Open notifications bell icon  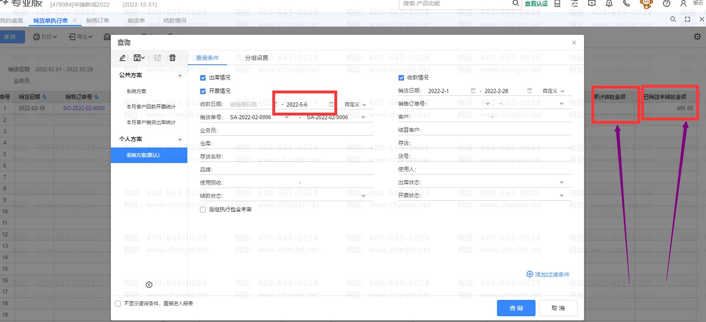point(609,3)
